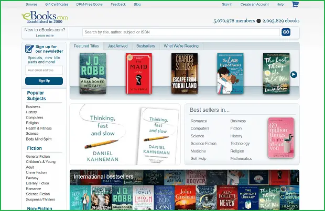Focus the Your email address field
The image size is (325, 211).
coord(44,70)
